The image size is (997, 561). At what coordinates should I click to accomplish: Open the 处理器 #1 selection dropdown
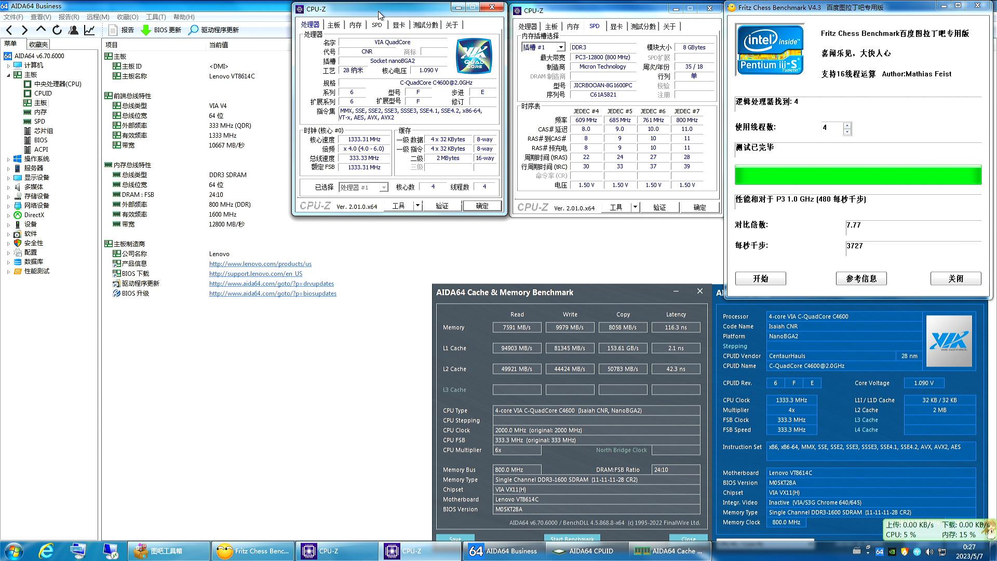(383, 188)
